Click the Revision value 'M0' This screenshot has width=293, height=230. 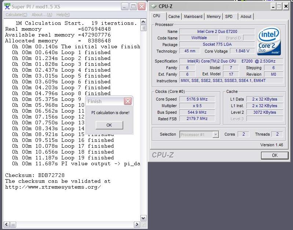tap(274, 74)
